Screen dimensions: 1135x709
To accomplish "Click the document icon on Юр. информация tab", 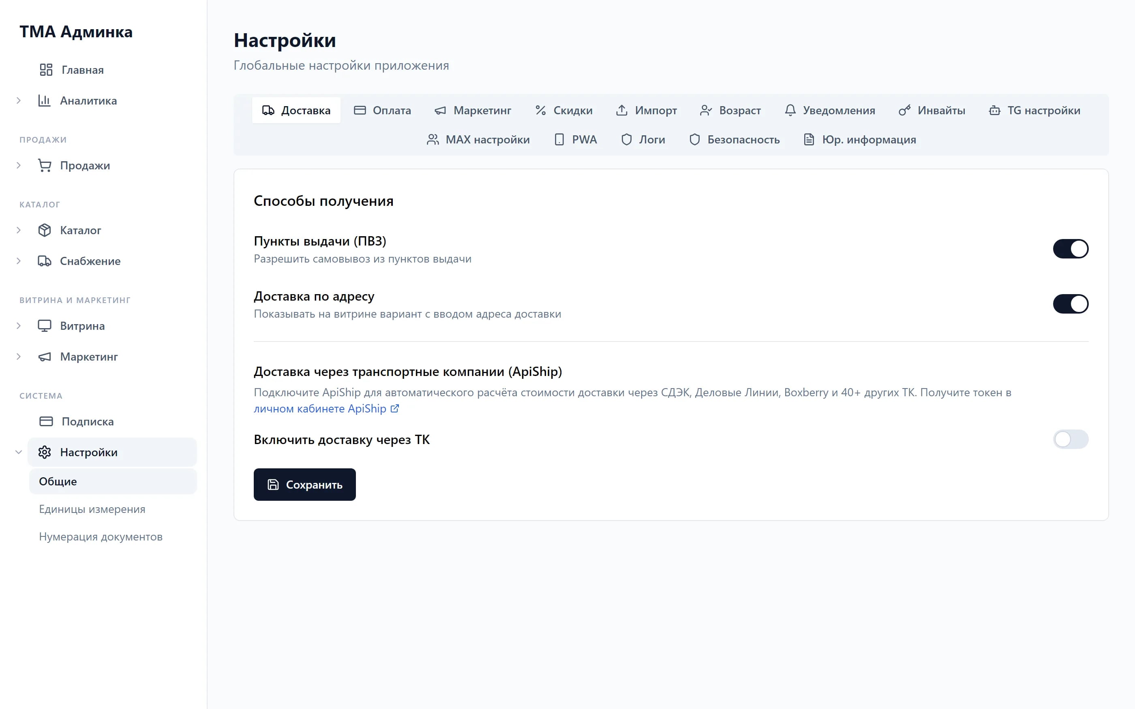I will pyautogui.click(x=809, y=140).
